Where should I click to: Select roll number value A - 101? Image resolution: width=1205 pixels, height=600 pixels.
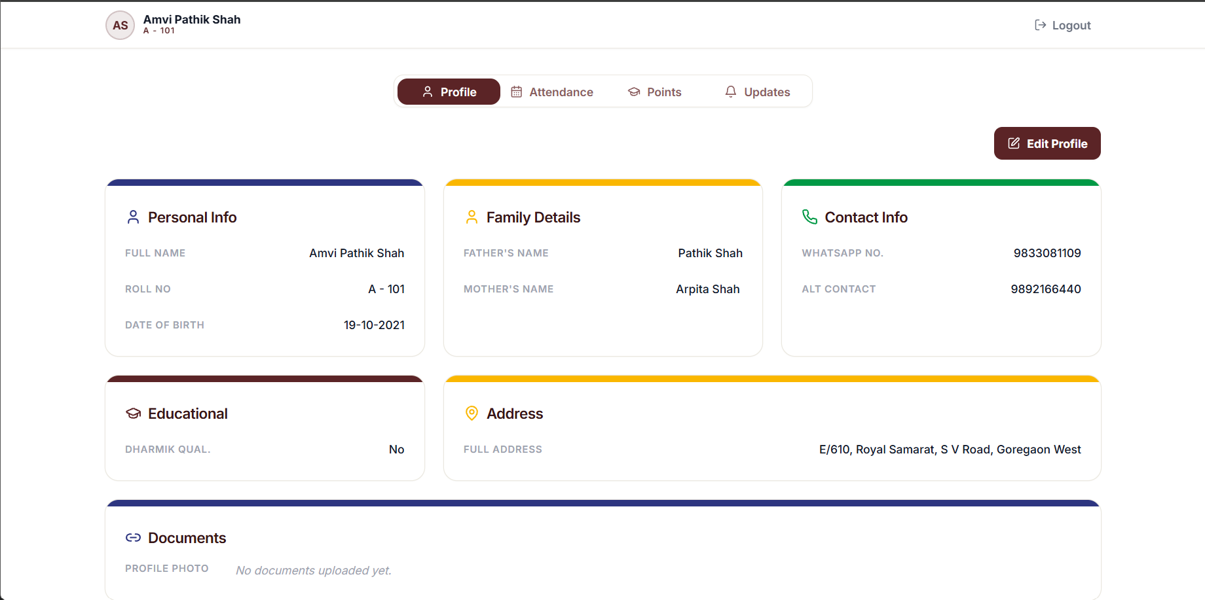386,289
